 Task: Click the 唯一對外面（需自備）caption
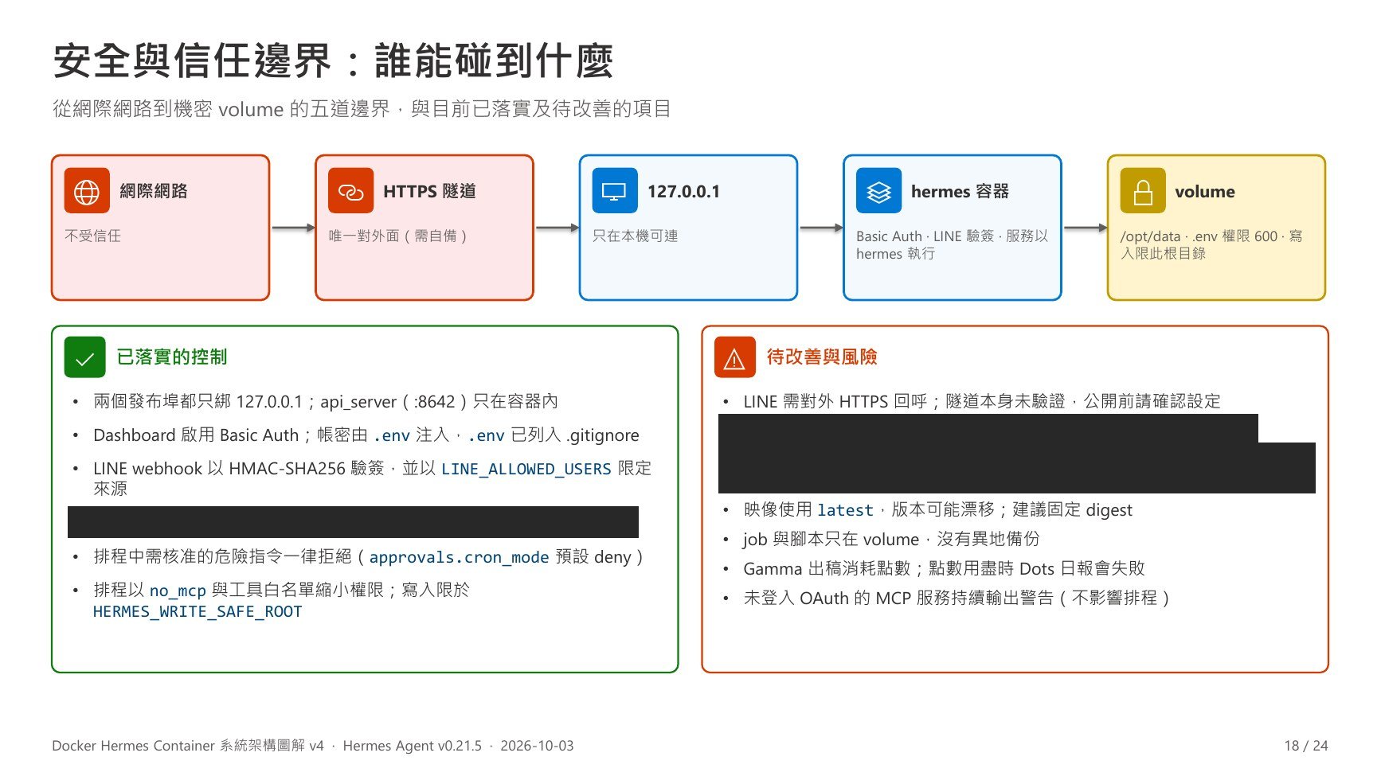pos(398,236)
